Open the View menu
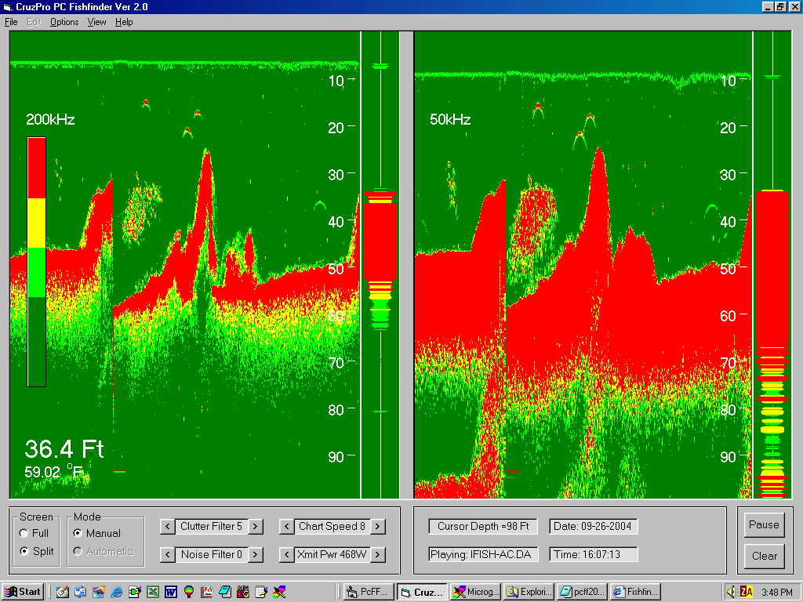This screenshot has height=602, width=803. (96, 22)
